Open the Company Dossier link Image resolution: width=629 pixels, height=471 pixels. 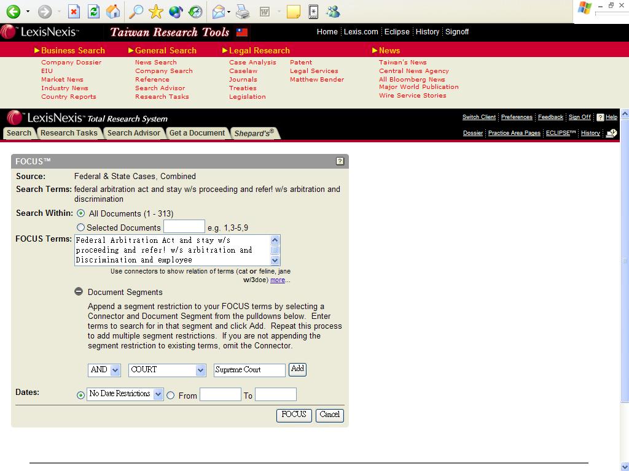(x=71, y=63)
